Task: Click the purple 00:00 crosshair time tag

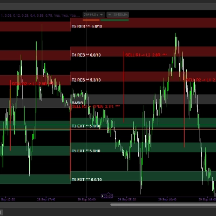Action: tap(107, 196)
